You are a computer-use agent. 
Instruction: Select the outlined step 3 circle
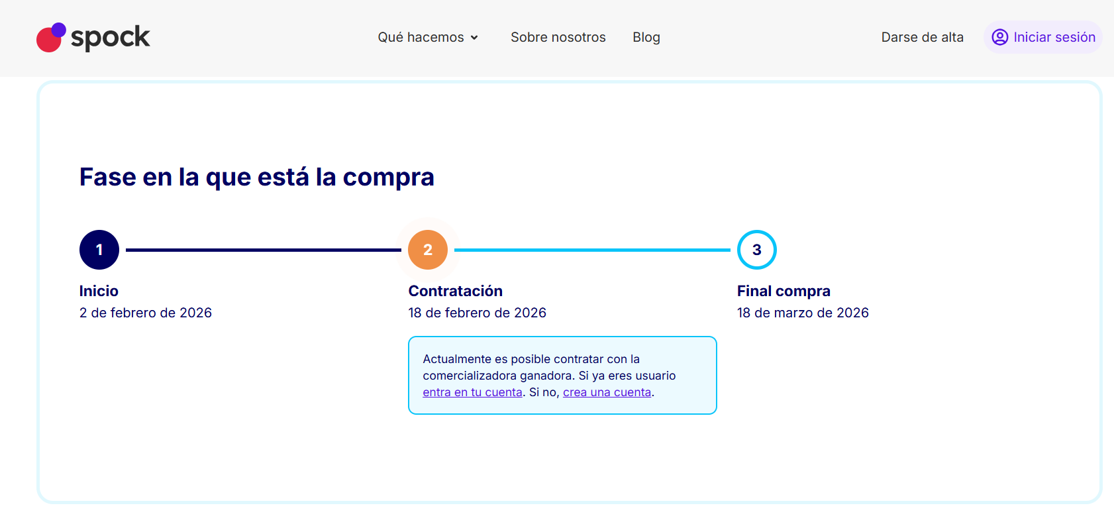click(x=756, y=250)
